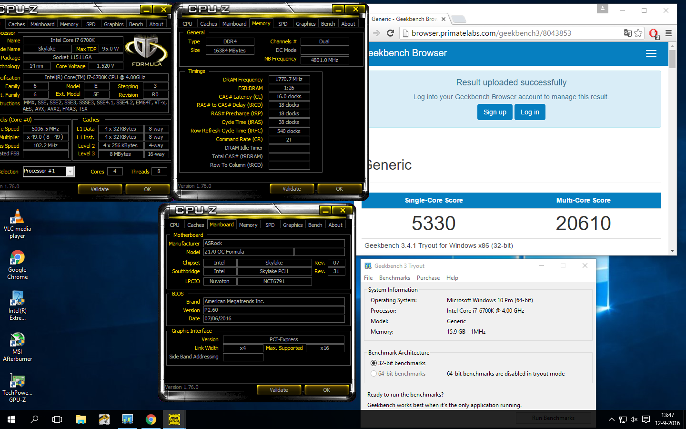Open MSI Afterburner desktop shortcut

tap(17, 347)
